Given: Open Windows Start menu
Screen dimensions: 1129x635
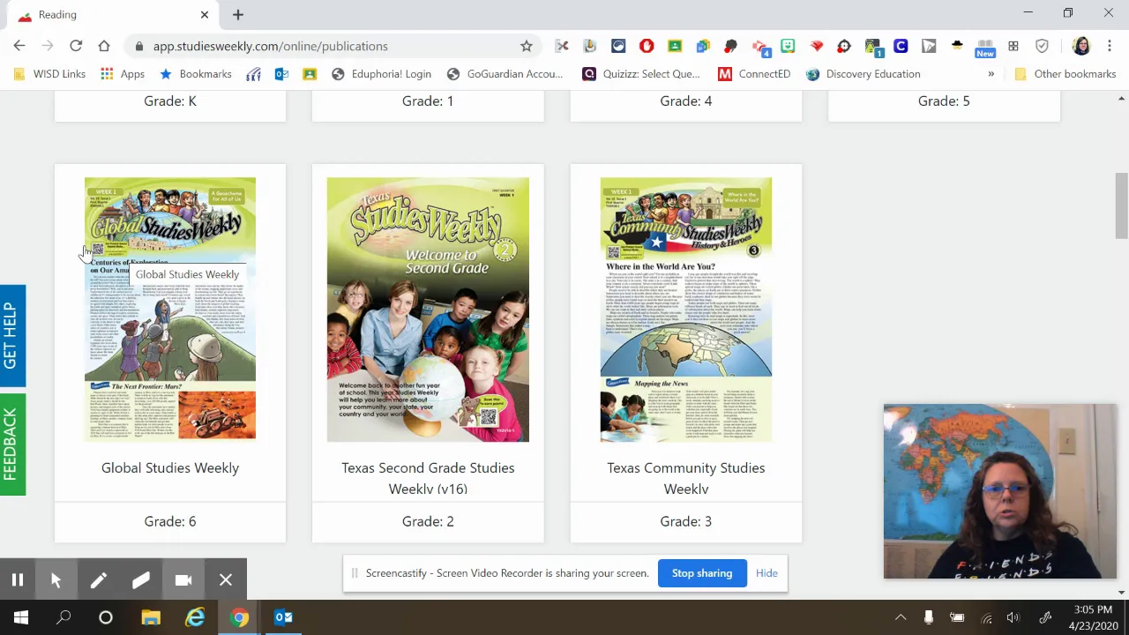Looking at the screenshot, I should (x=21, y=617).
